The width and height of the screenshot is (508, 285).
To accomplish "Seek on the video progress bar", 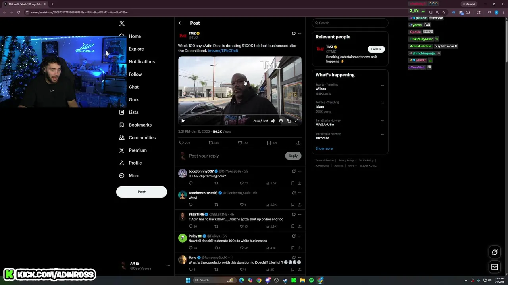I will [x=240, y=114].
